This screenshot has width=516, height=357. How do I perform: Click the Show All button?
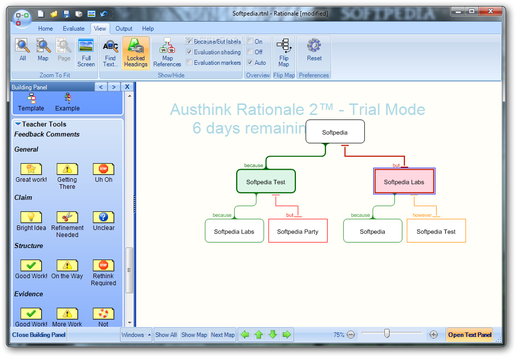pos(166,334)
